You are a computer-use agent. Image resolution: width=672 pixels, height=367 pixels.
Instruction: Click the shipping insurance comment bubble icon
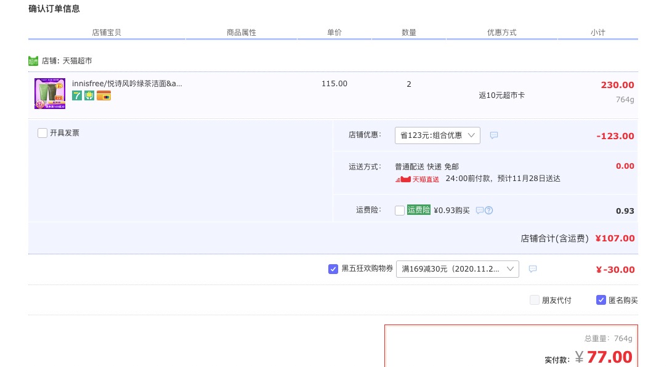tap(480, 210)
